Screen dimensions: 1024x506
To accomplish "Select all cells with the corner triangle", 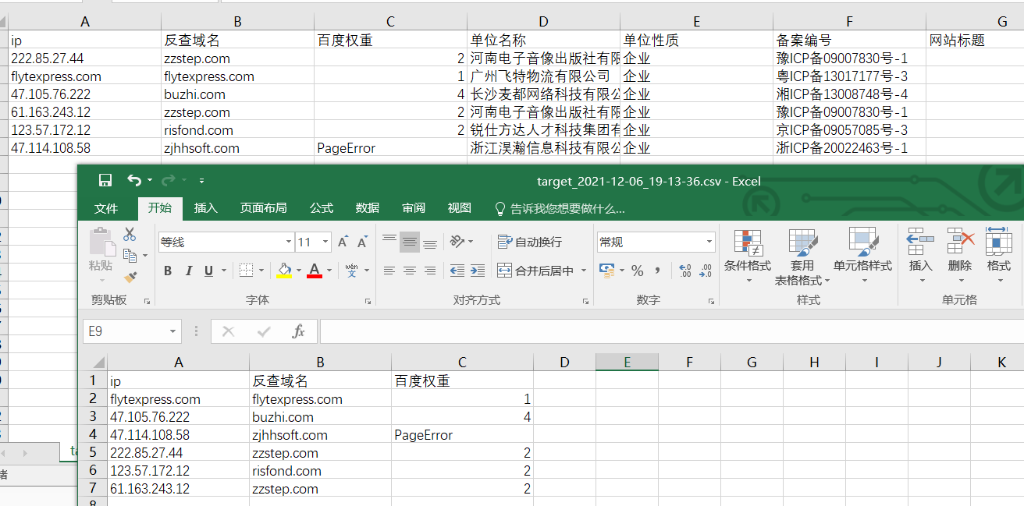I will point(98,362).
